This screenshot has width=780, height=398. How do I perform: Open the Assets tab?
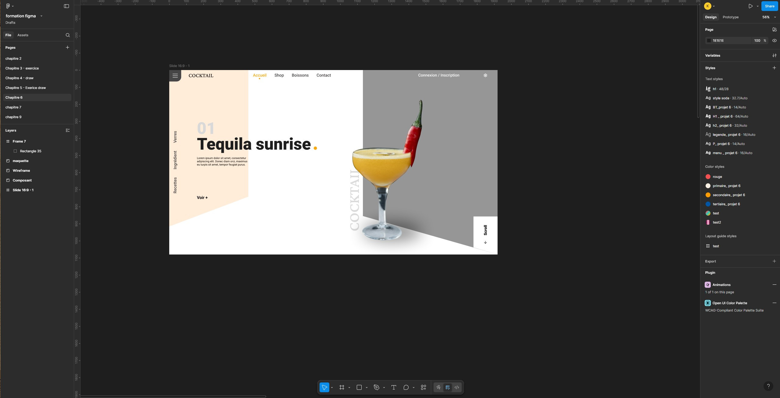click(23, 35)
